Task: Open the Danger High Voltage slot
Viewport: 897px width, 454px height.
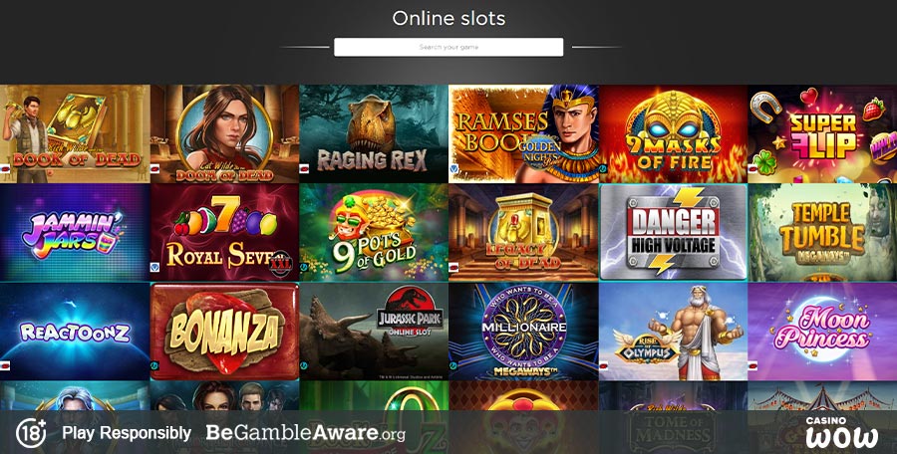Action: [x=673, y=233]
